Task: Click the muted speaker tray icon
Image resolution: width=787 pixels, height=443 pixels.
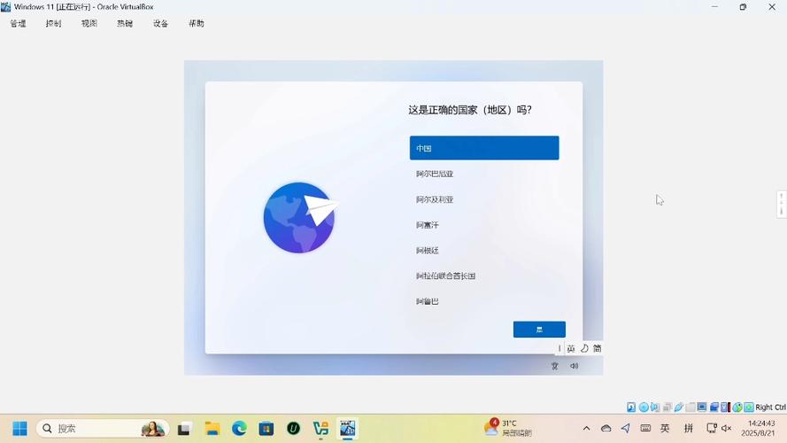Action: tap(726, 429)
